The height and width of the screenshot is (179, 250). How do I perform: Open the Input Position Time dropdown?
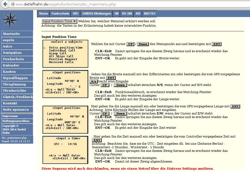tap(59, 21)
